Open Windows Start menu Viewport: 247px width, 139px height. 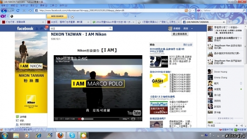pyautogui.click(x=5, y=136)
